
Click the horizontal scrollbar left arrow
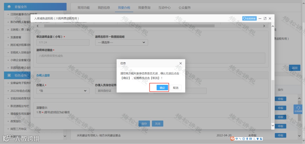pyautogui.click(x=38, y=26)
